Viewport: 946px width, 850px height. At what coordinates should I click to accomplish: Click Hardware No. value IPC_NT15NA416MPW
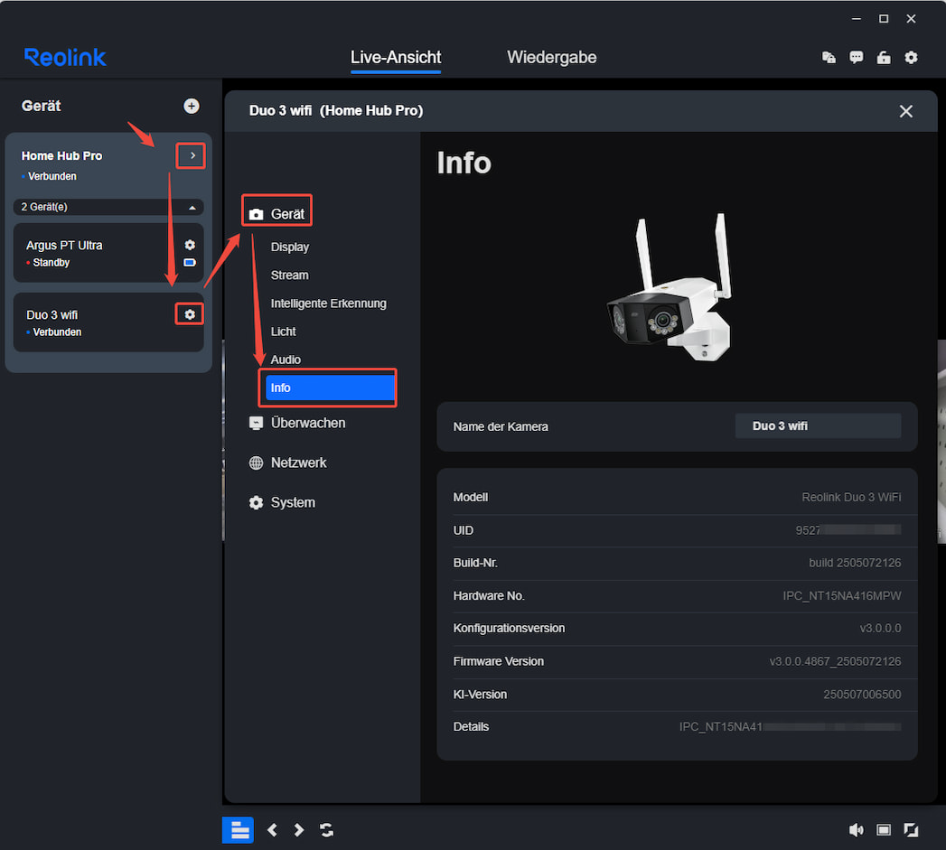pyautogui.click(x=841, y=596)
